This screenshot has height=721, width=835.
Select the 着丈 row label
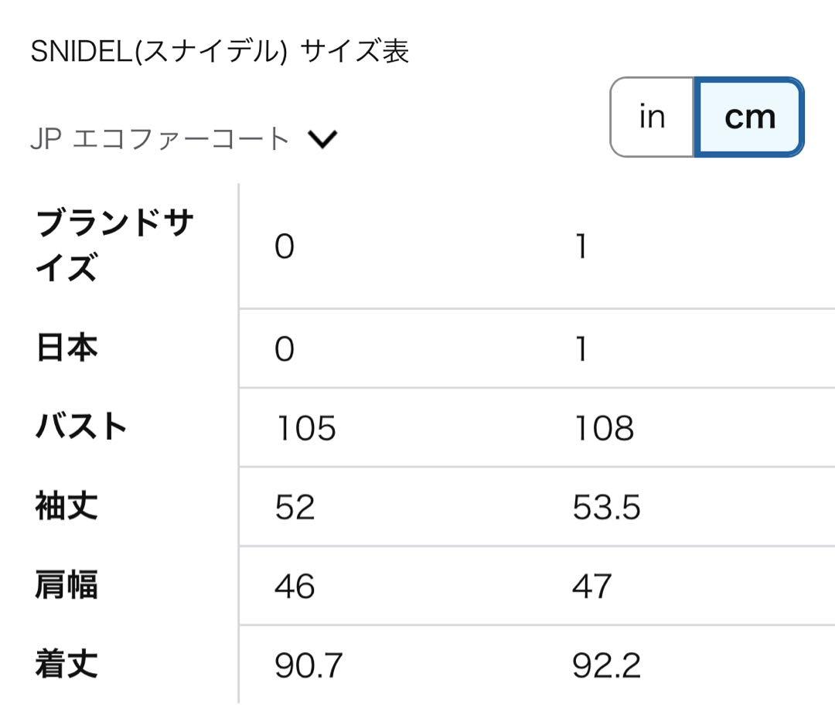click(67, 665)
